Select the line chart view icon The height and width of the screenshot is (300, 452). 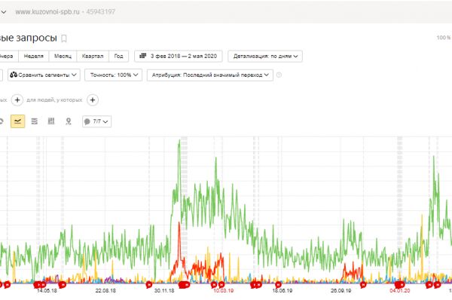pos(17,121)
